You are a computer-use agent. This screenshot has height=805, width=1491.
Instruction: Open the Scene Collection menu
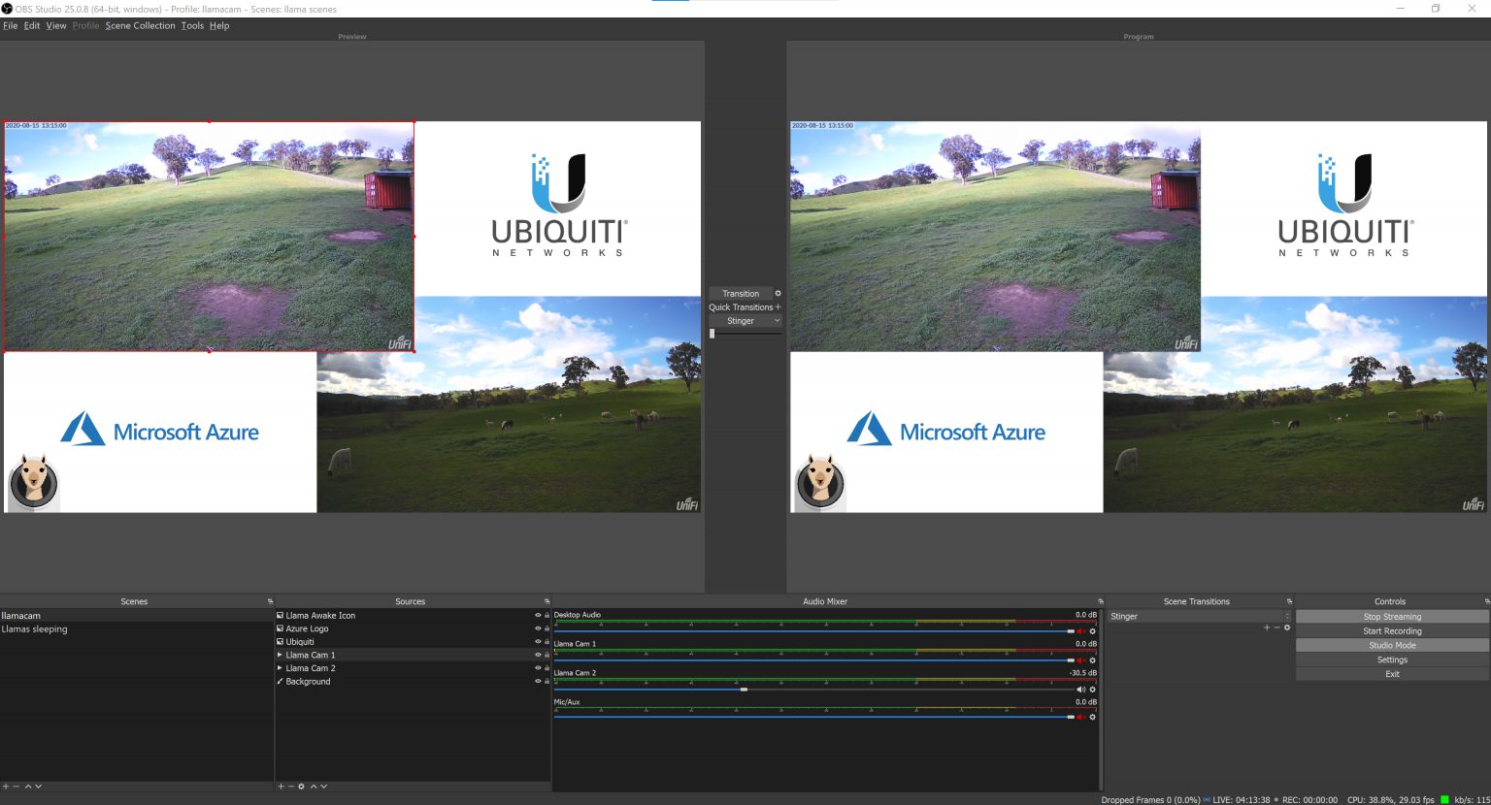click(140, 26)
